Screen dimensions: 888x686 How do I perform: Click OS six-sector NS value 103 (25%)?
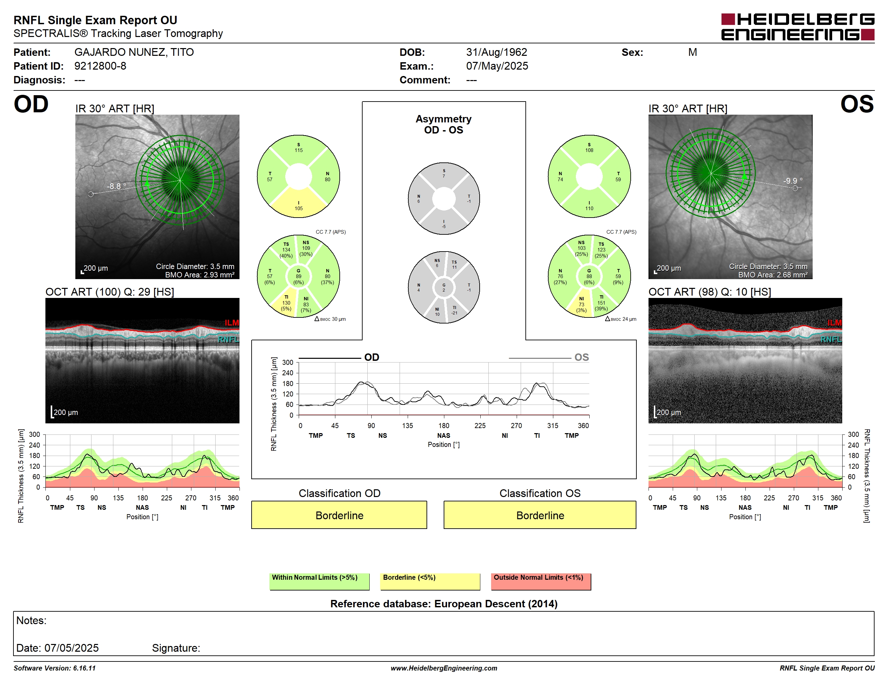coord(582,248)
